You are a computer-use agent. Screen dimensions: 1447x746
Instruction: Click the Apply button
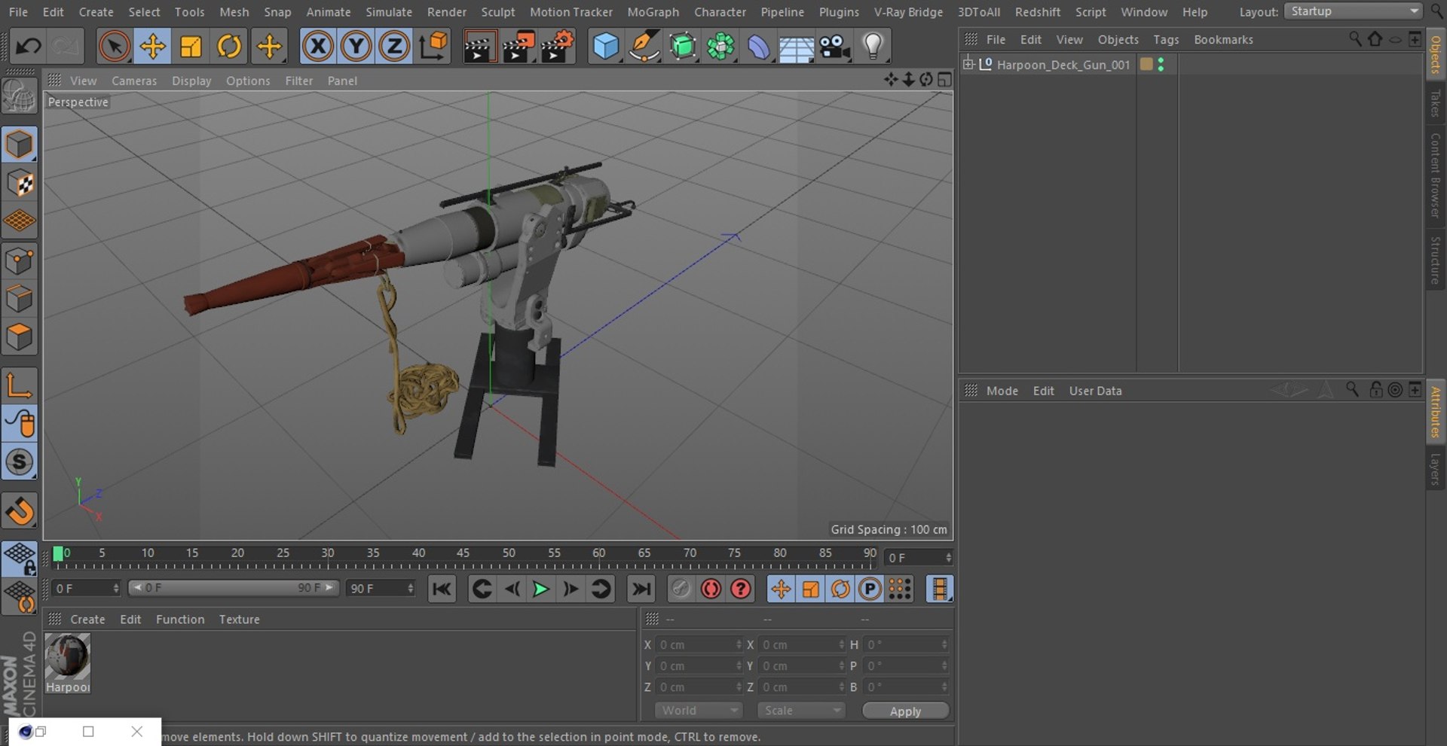(905, 711)
